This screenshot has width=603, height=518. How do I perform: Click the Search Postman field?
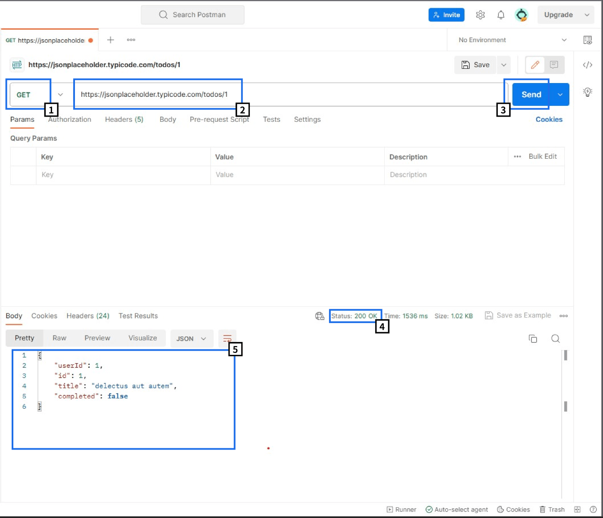tap(193, 15)
